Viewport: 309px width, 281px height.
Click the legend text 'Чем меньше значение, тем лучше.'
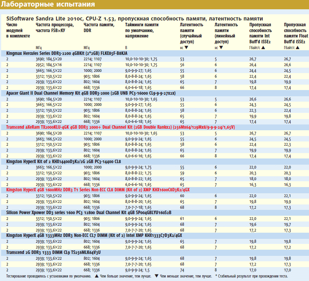pyautogui.click(x=186, y=276)
